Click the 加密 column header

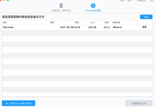click(x=52, y=22)
